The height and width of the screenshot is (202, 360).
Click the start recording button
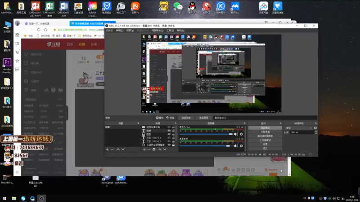[x=265, y=132]
